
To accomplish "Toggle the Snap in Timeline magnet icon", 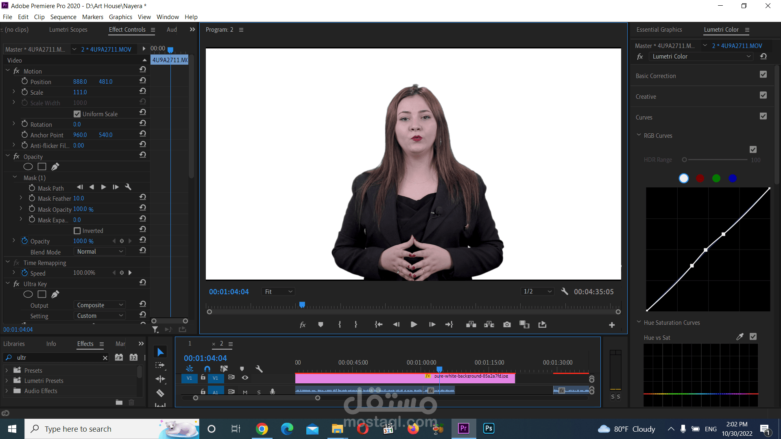I will [207, 369].
